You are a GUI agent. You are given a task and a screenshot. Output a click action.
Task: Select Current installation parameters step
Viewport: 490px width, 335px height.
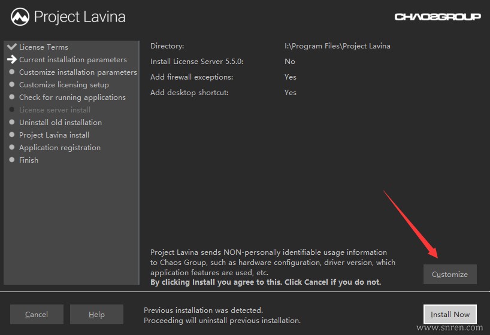click(73, 60)
